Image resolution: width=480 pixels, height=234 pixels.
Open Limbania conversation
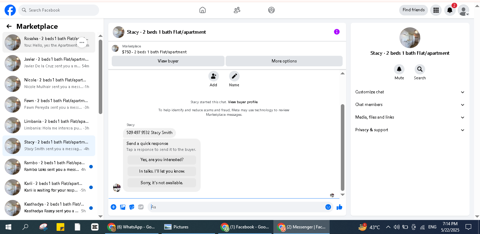pos(49,125)
